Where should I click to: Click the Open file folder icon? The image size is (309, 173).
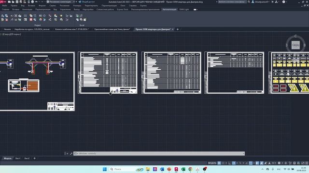click(x=13, y=2)
